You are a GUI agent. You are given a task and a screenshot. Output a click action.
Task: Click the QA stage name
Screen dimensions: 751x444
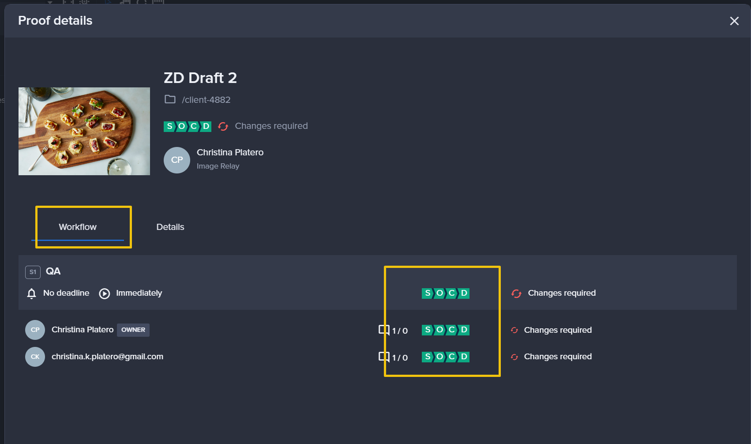(53, 271)
